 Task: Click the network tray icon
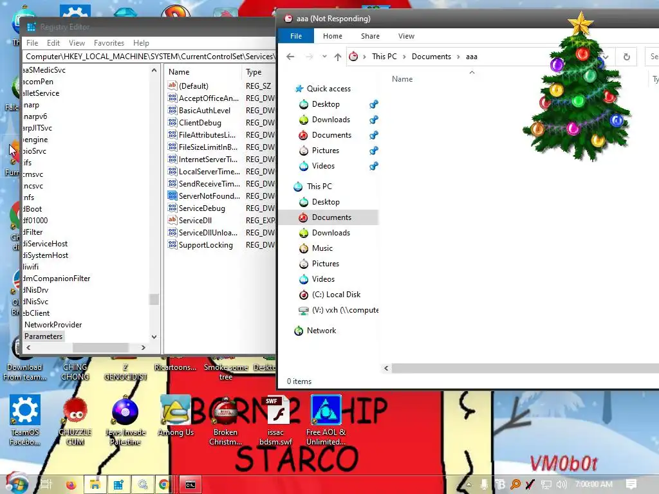click(x=546, y=485)
